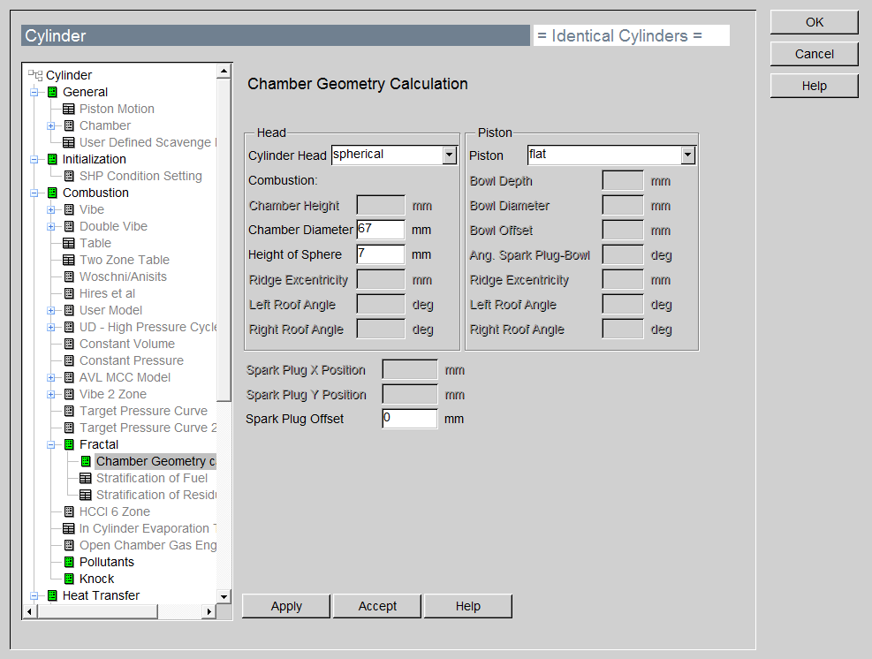Click the Chamber form icon

tap(69, 125)
